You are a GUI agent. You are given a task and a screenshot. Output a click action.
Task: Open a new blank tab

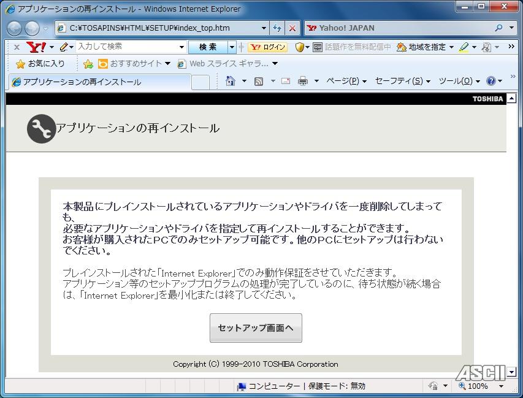tap(200, 82)
